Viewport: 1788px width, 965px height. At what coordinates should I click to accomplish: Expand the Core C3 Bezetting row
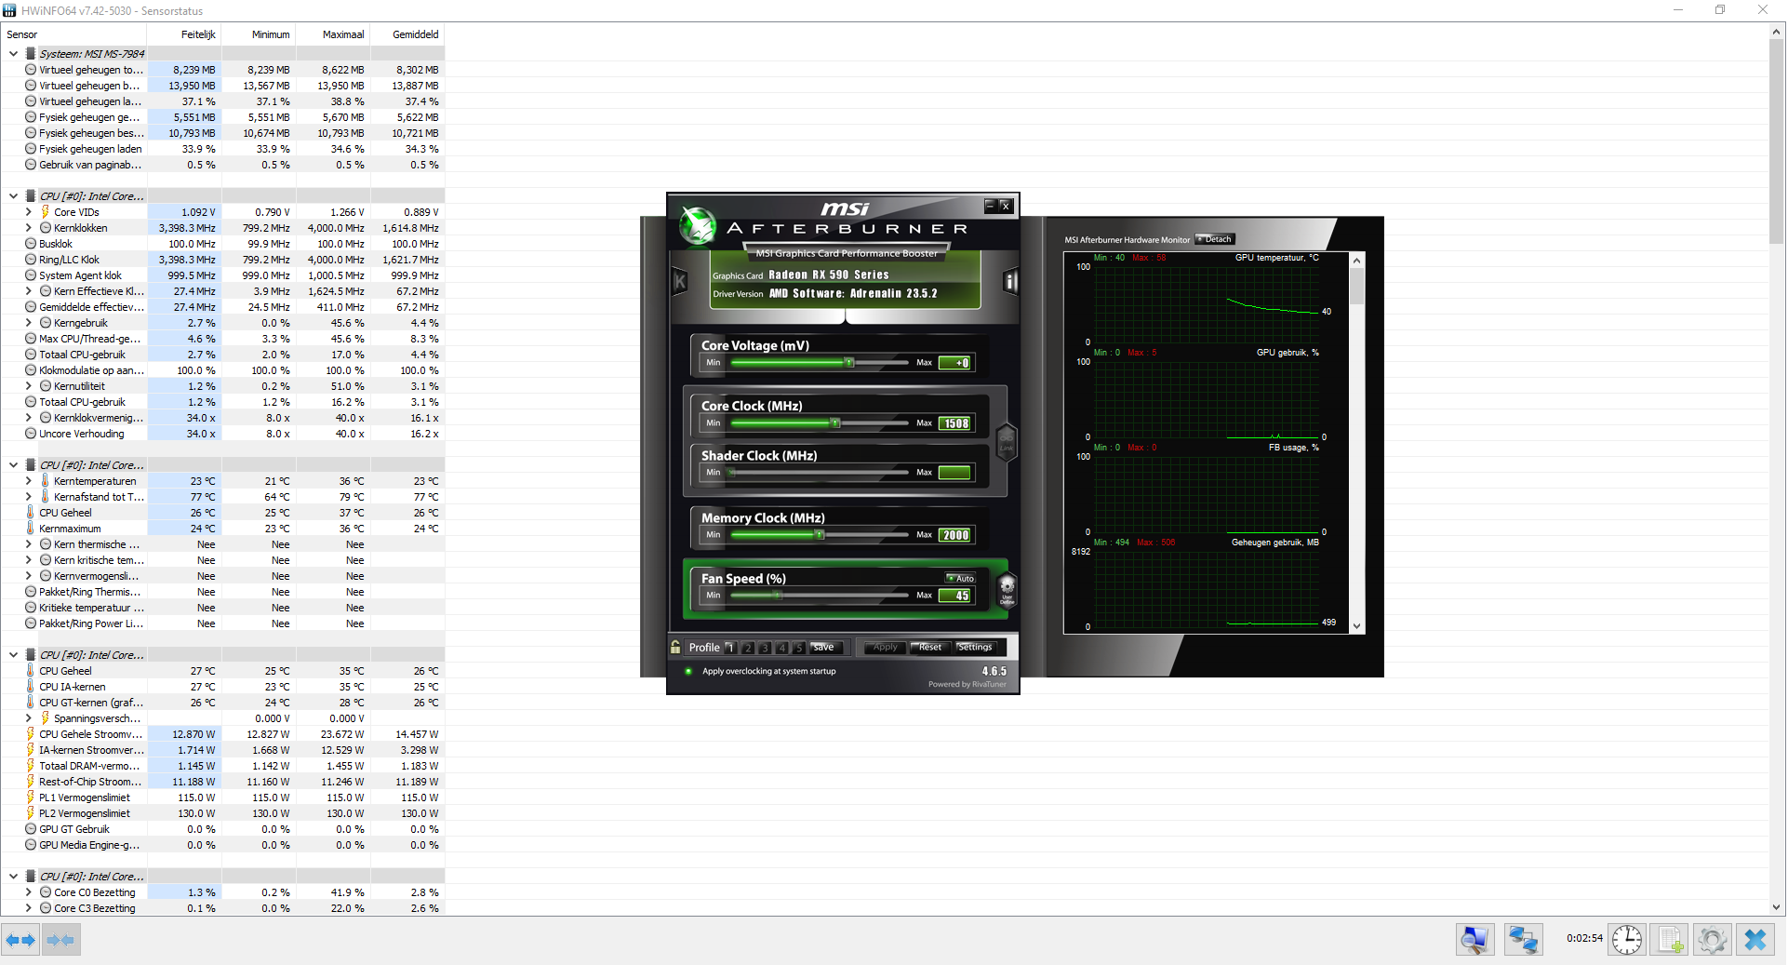click(28, 908)
